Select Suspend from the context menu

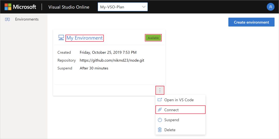tap(180, 120)
